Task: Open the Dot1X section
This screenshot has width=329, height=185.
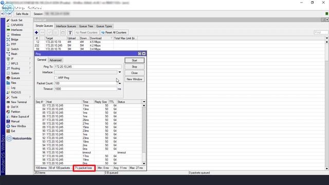Action: [x=15, y=107]
